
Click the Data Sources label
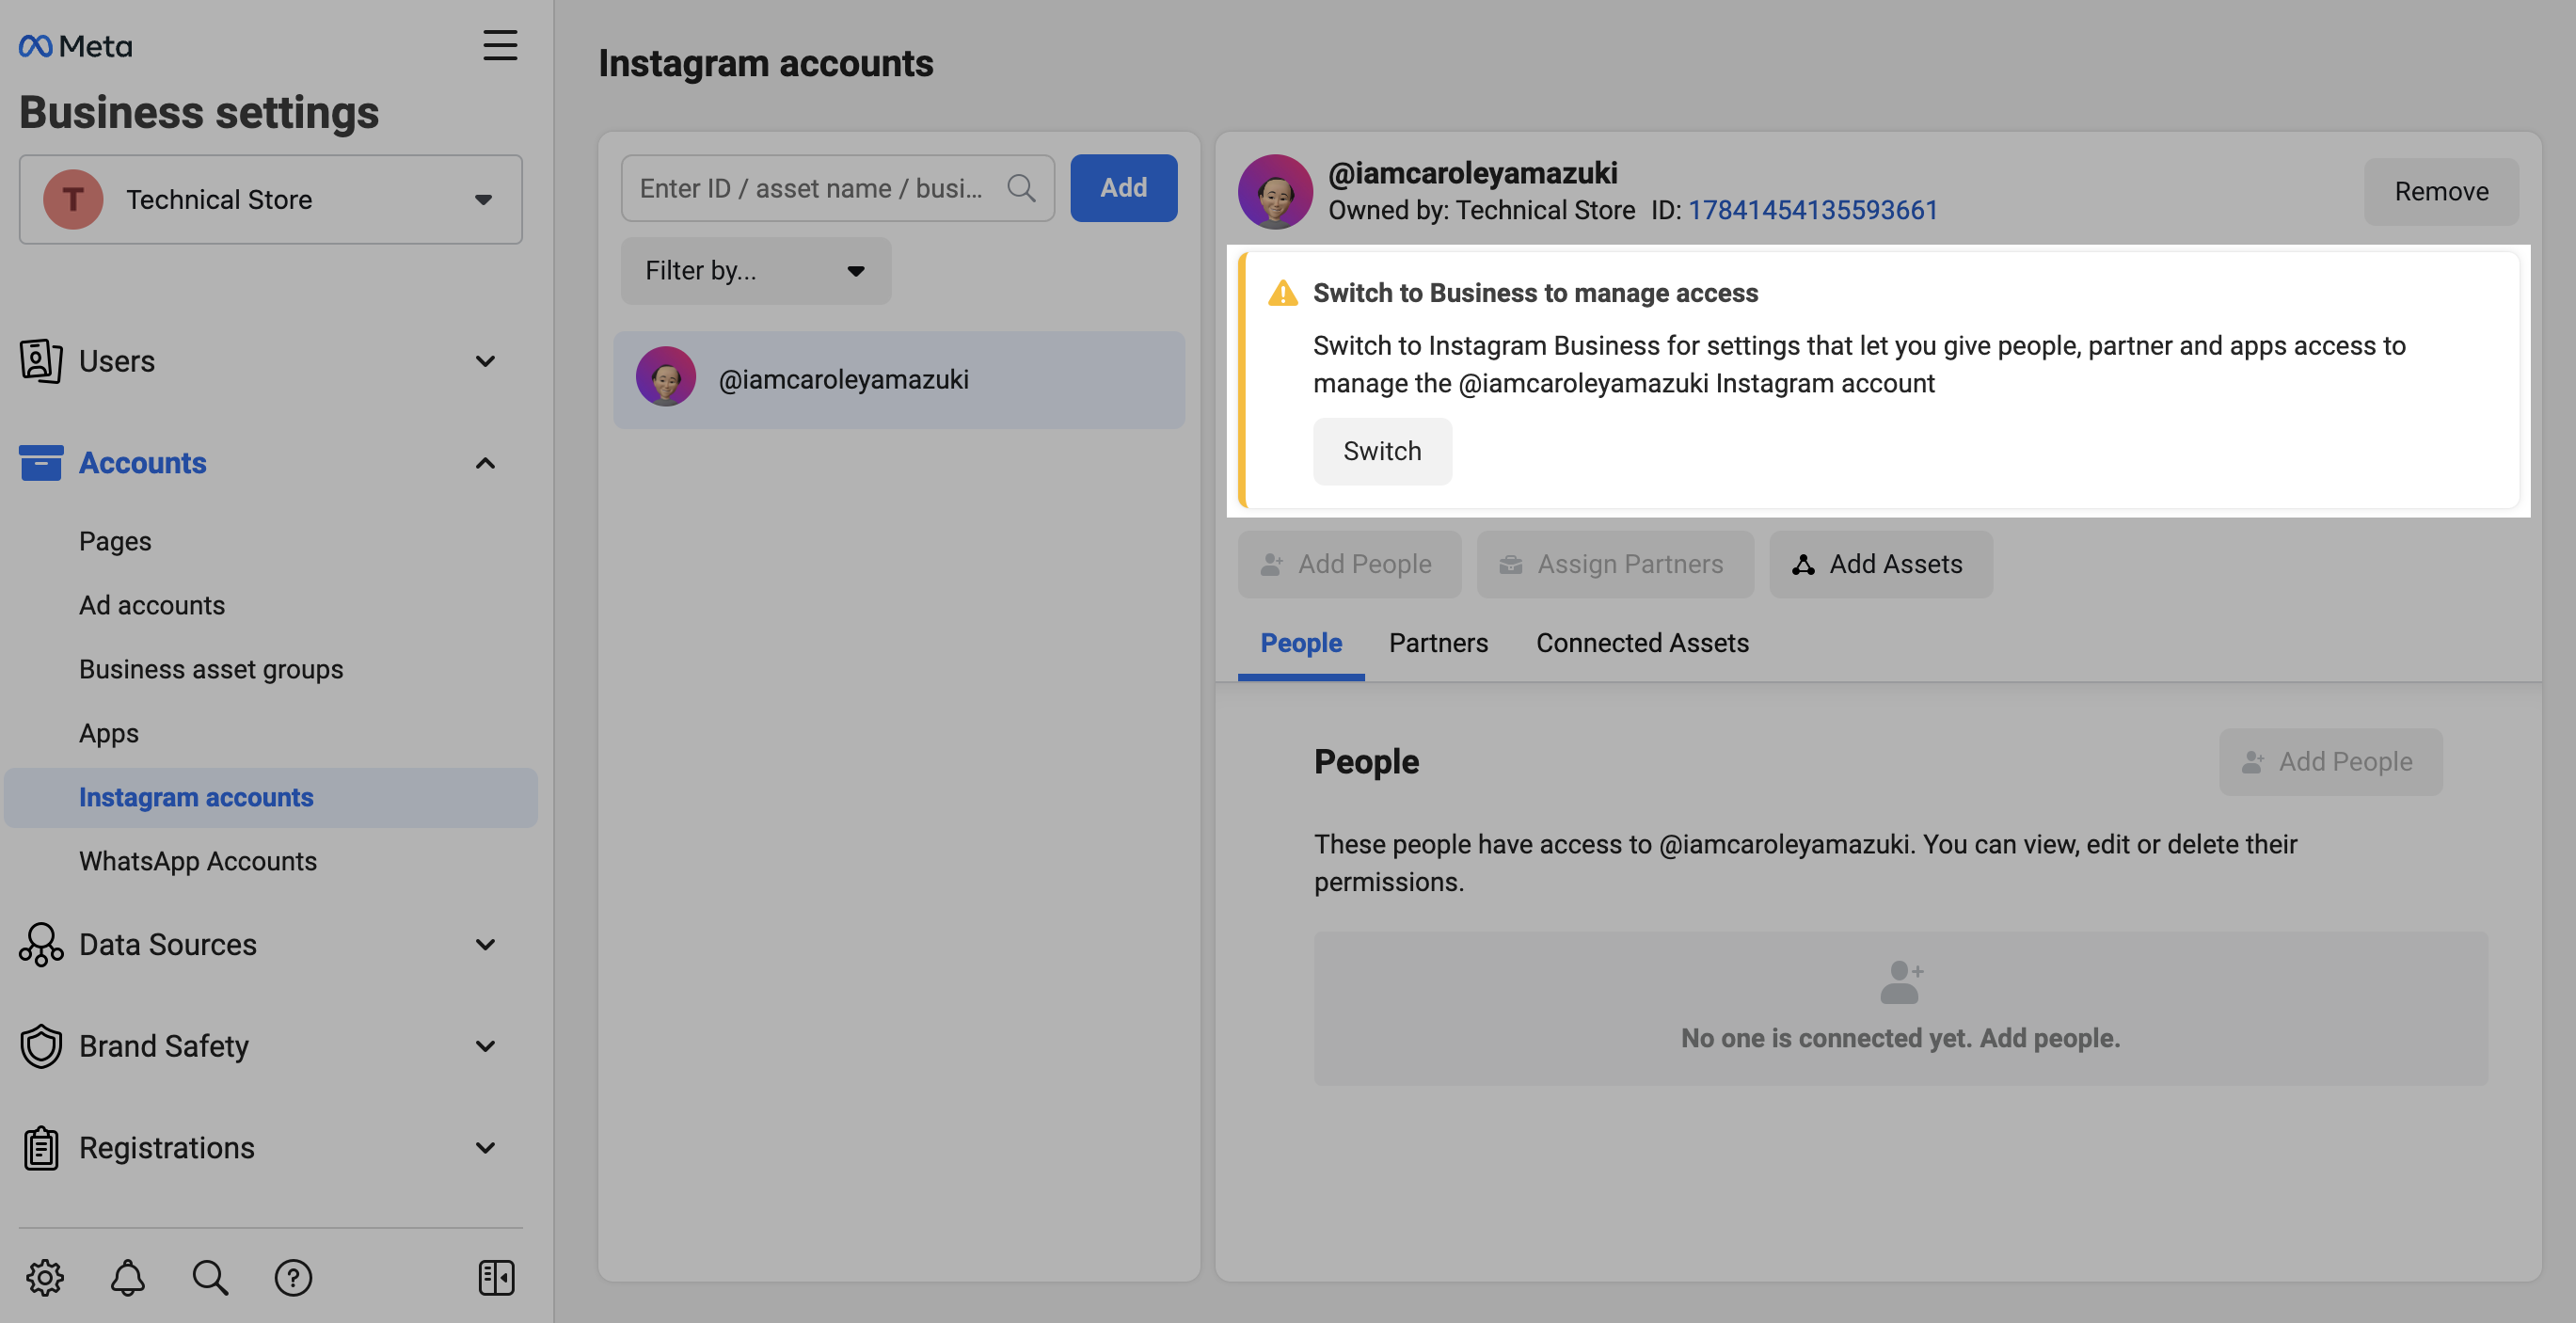point(168,944)
